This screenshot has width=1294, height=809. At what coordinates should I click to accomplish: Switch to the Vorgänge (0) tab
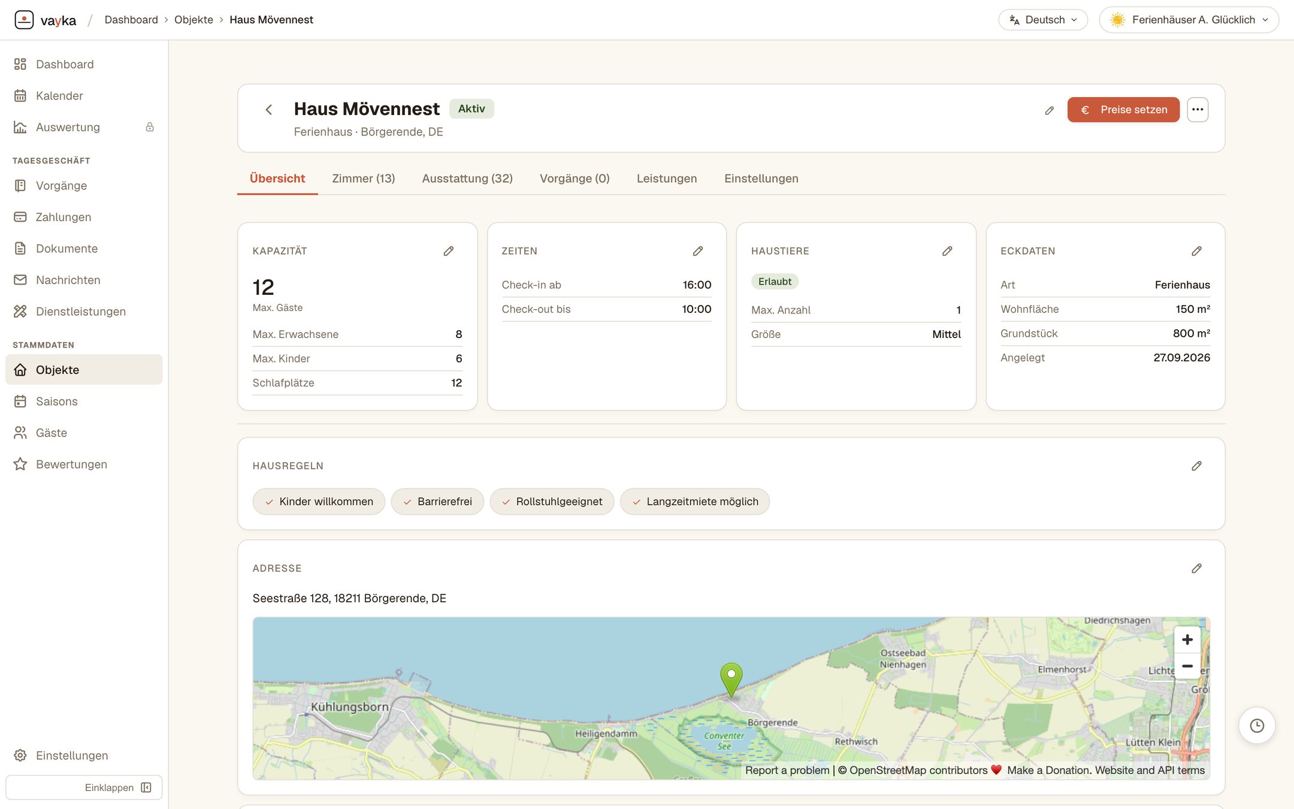[575, 179]
